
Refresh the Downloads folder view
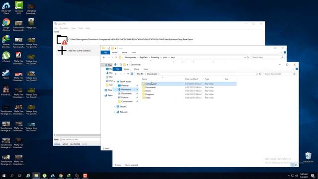[x=260, y=74]
